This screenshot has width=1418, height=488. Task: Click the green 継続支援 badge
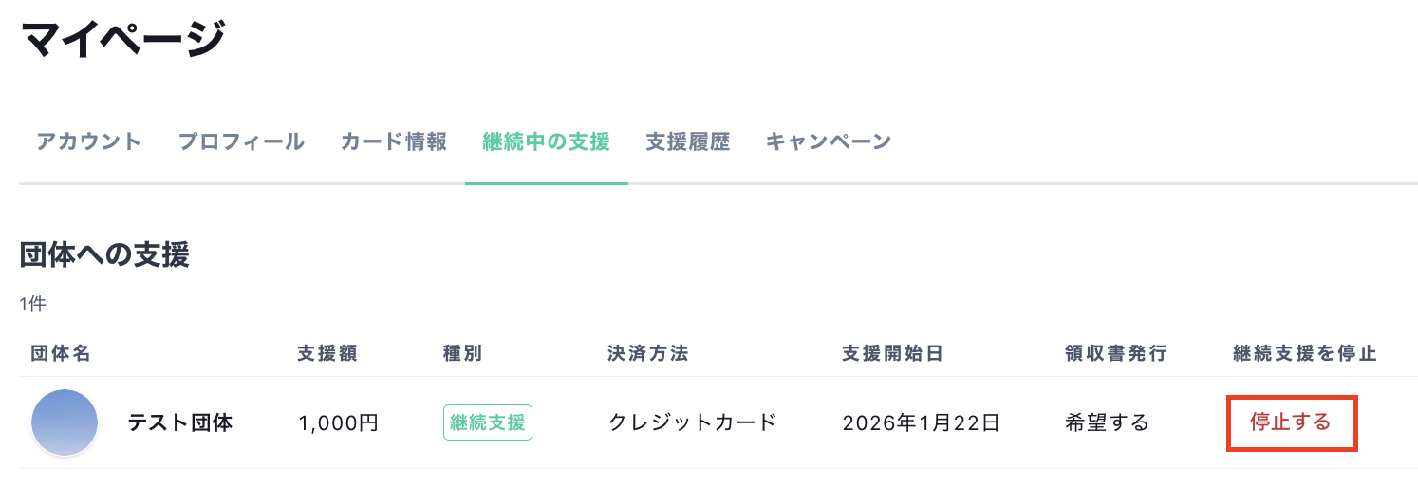488,422
